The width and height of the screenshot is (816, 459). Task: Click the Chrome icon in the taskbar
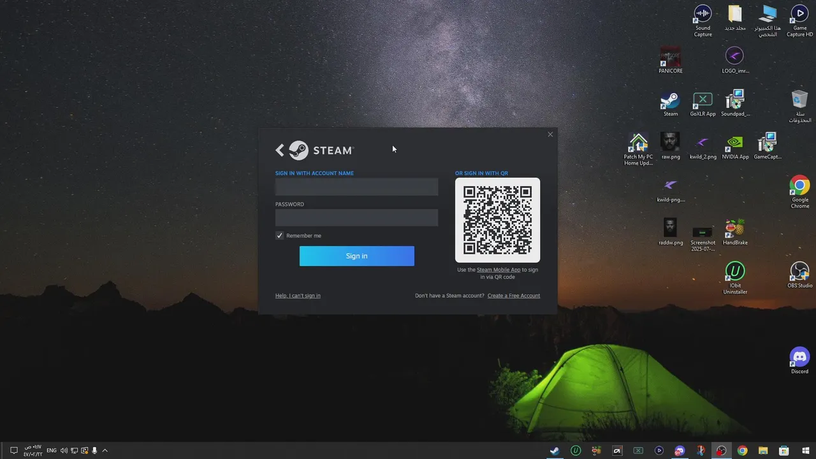(x=743, y=451)
